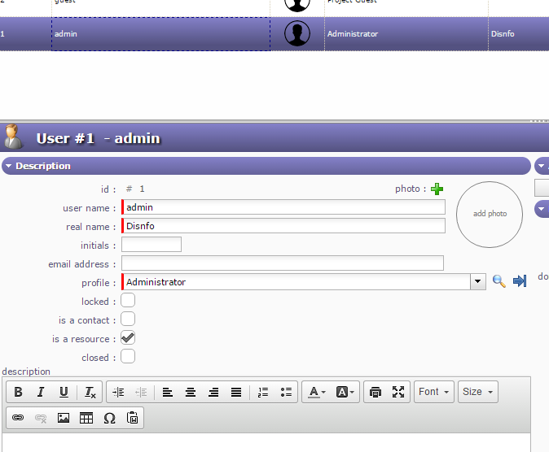Collapse the Description section header
Viewport: 549px width, 452px height.
pos(8,167)
